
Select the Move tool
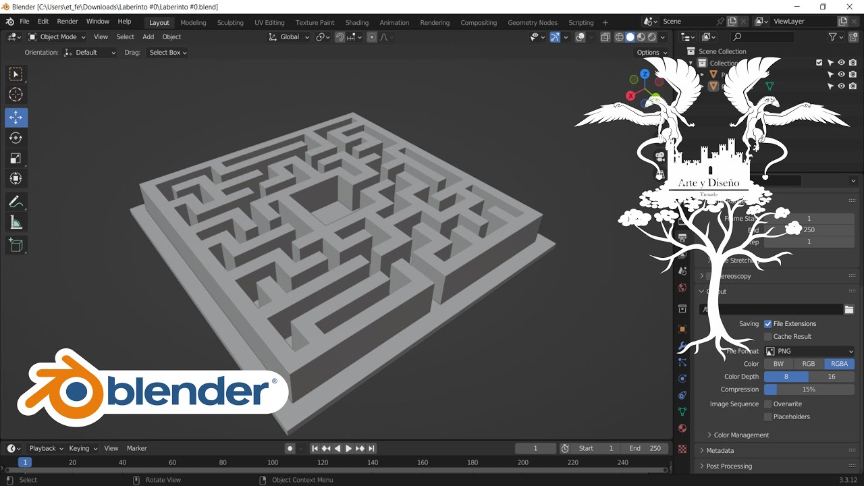coord(16,117)
